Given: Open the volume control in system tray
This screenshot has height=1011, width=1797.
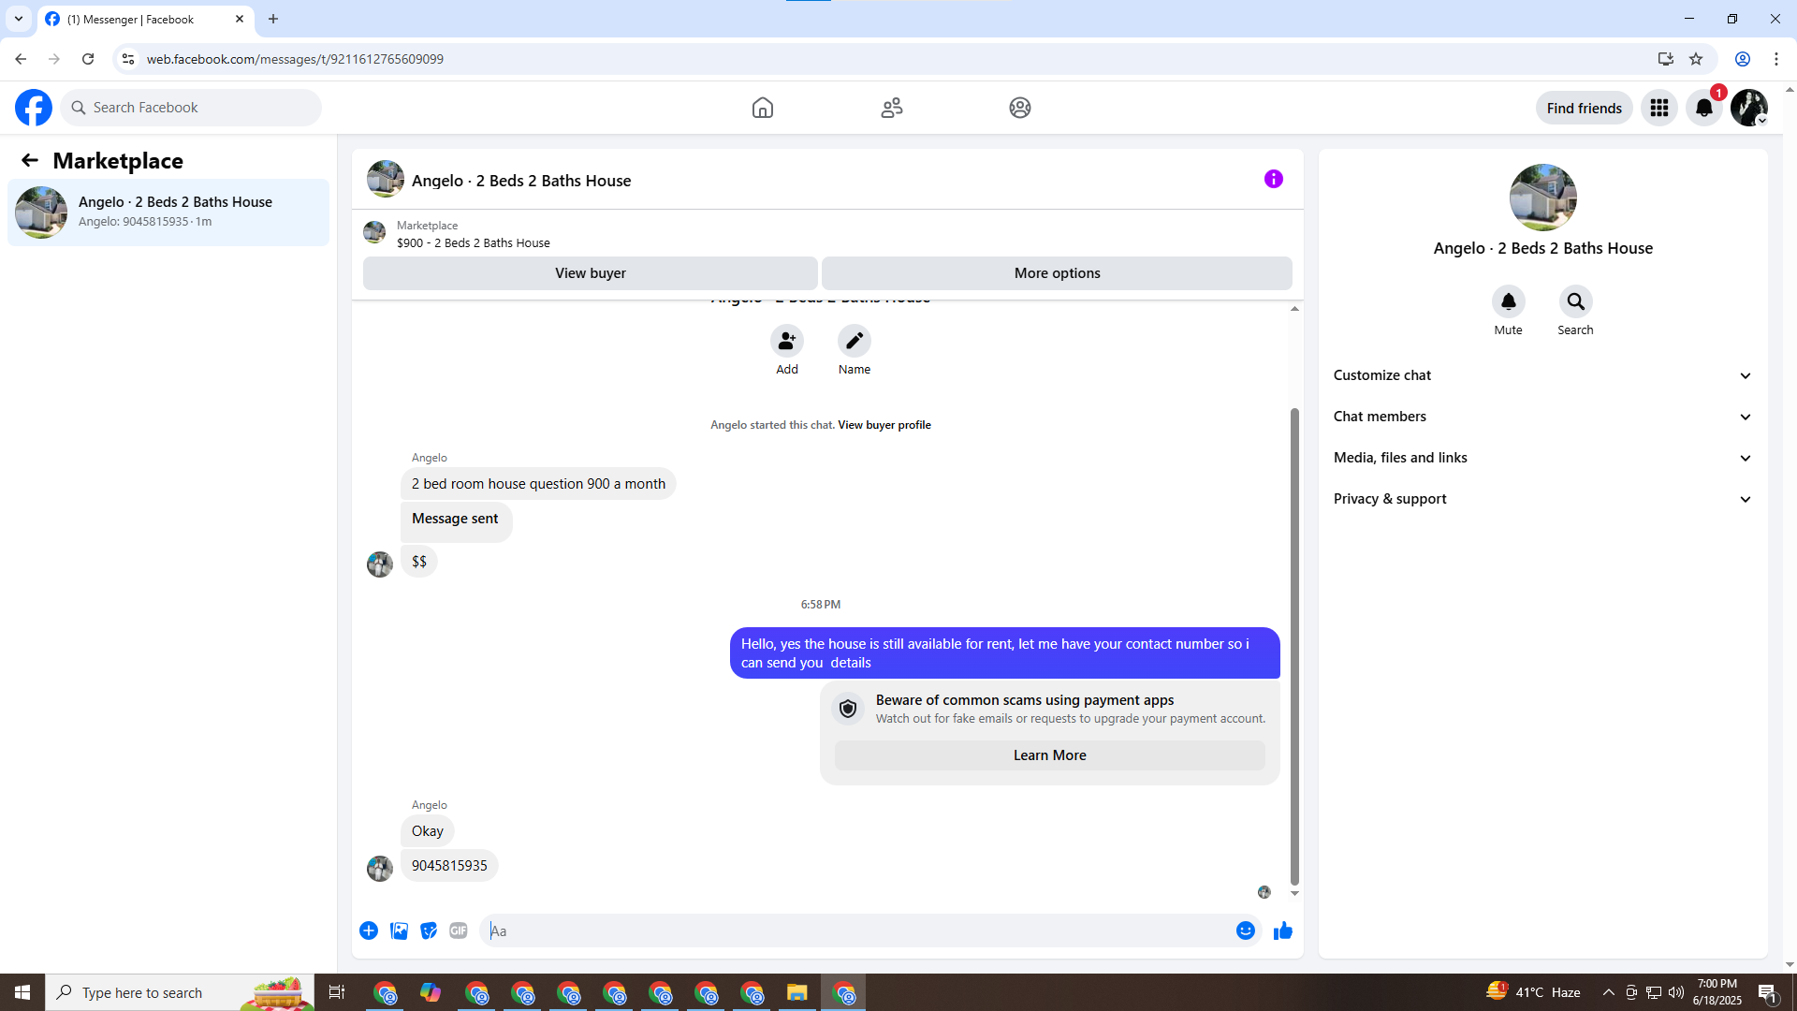Looking at the screenshot, I should (1676, 992).
